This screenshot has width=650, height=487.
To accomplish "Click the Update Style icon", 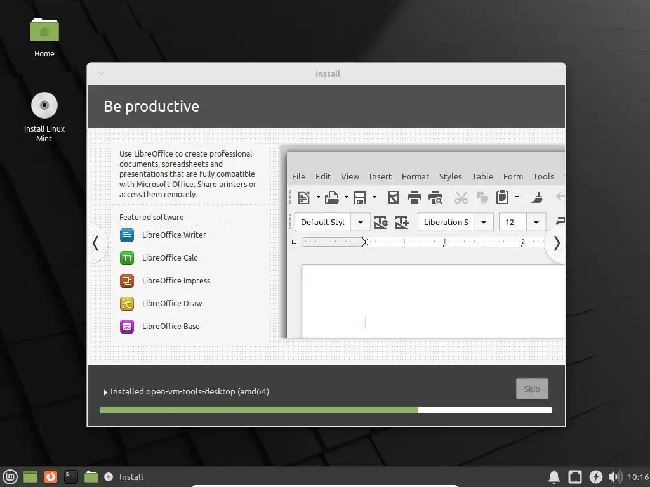I will (x=381, y=223).
